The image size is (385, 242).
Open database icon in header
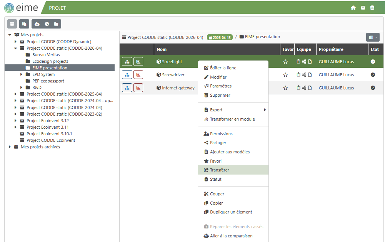coord(372,8)
